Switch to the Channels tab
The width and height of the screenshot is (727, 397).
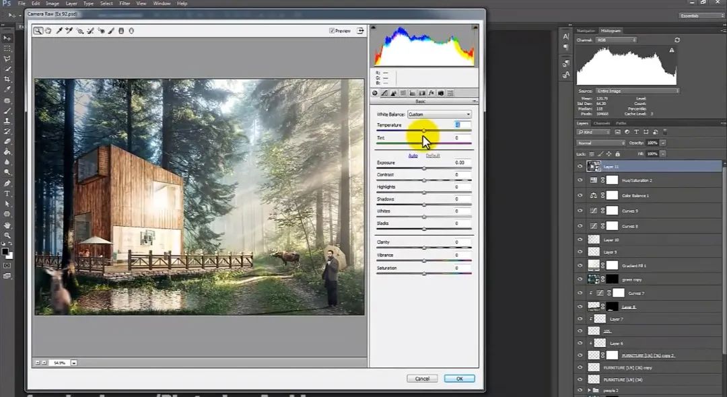[x=601, y=123]
